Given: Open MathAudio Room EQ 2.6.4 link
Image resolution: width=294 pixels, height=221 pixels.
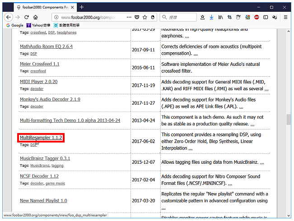Looking at the screenshot, I should (x=46, y=46).
